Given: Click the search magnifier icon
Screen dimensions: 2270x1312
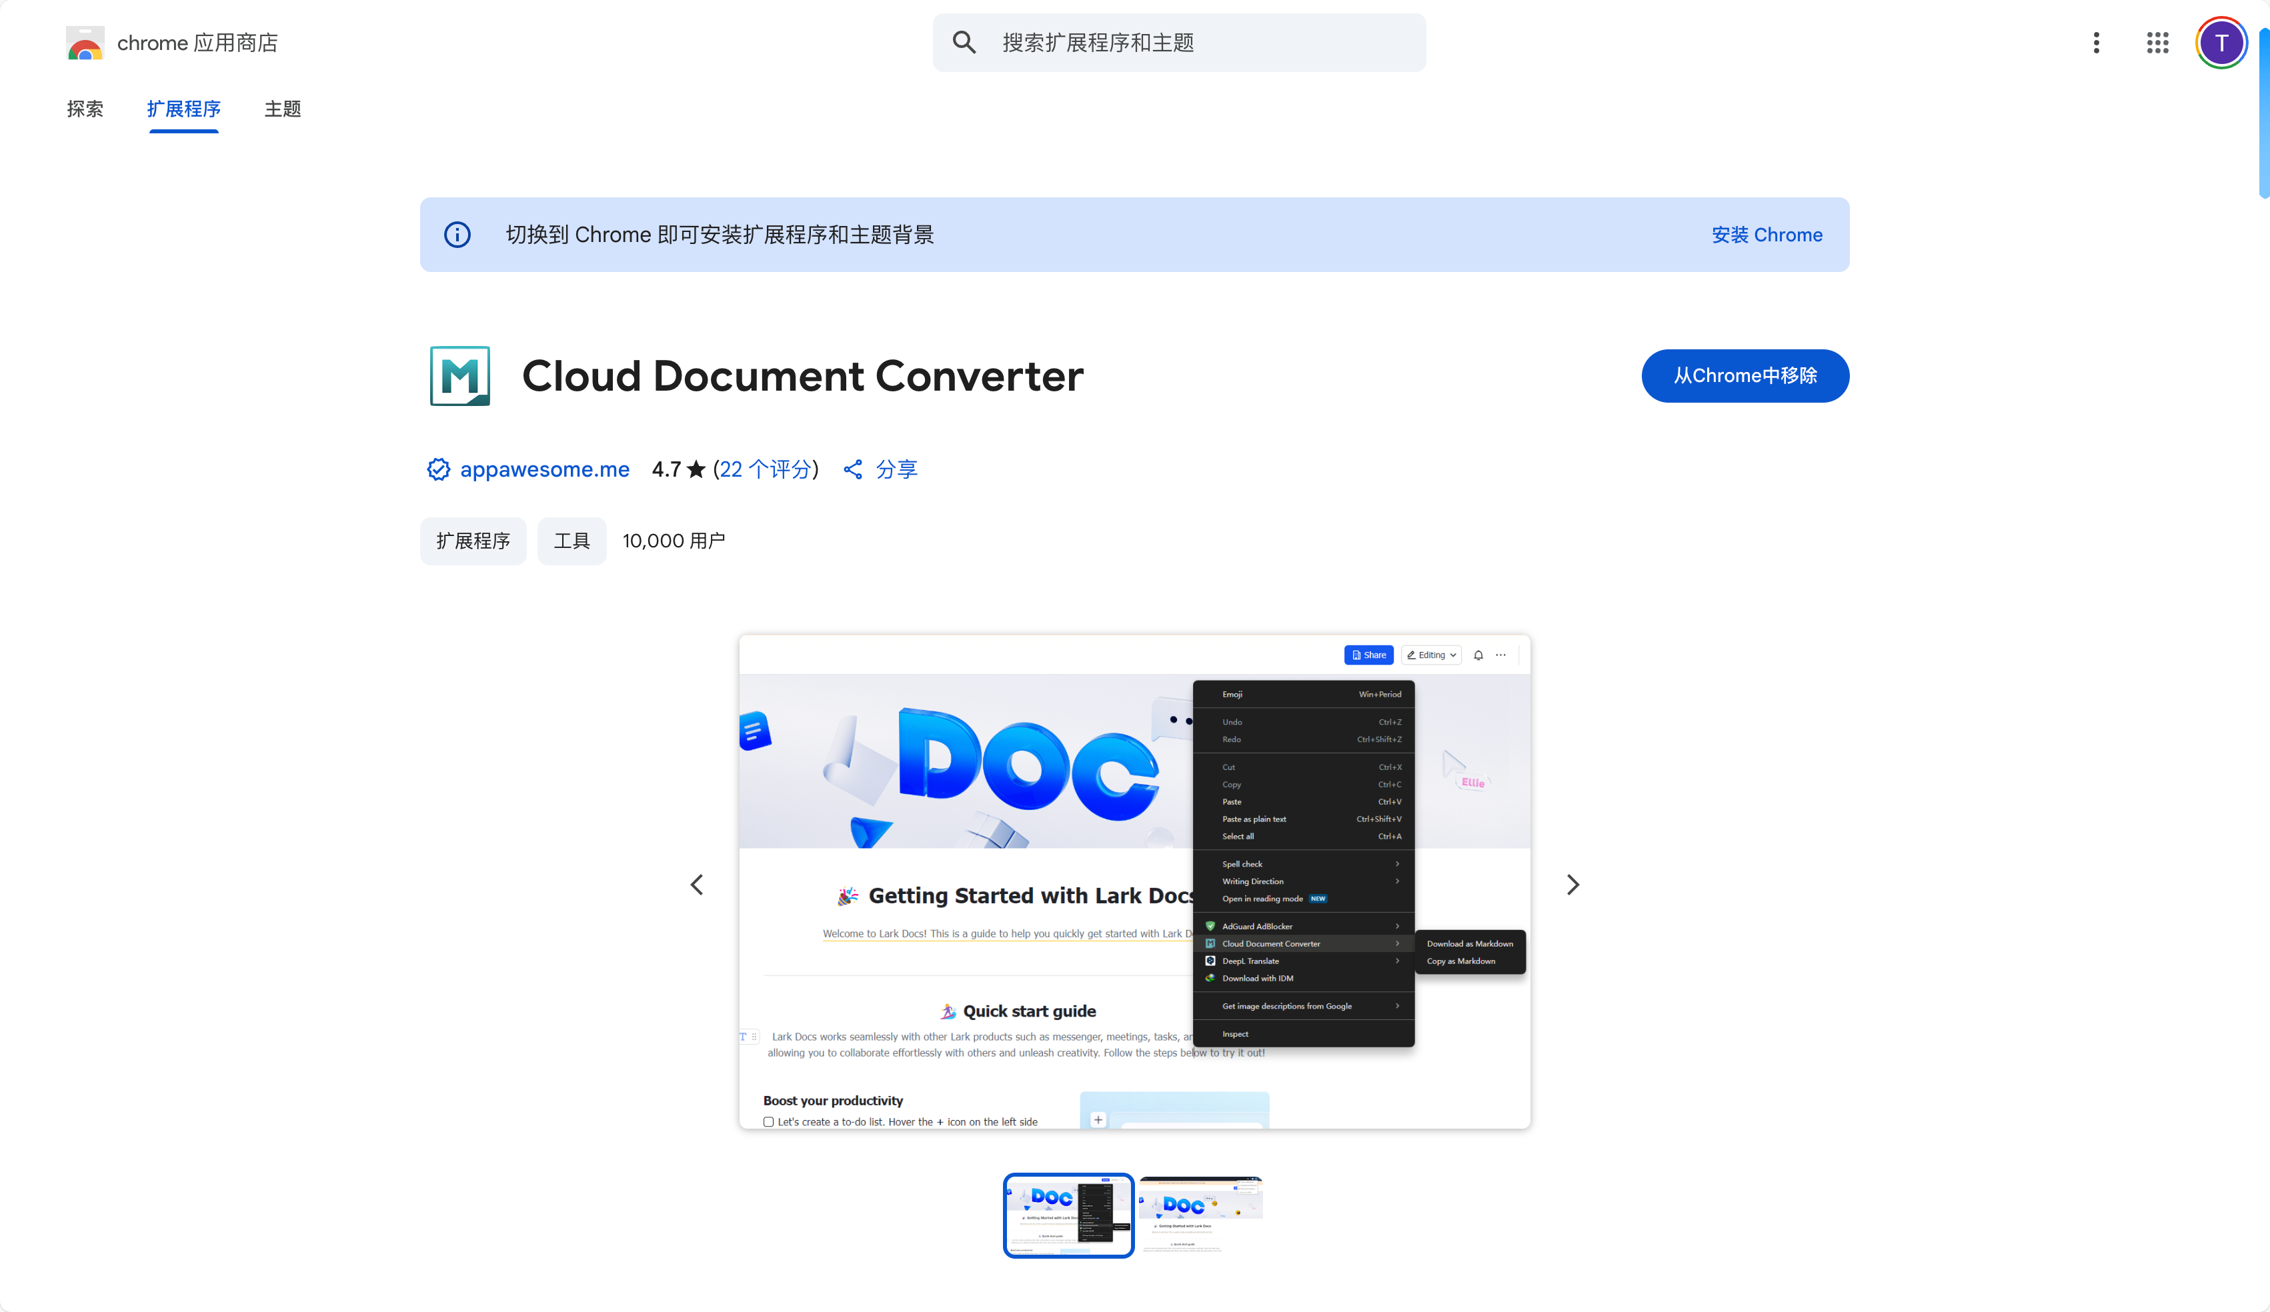Looking at the screenshot, I should (x=964, y=42).
